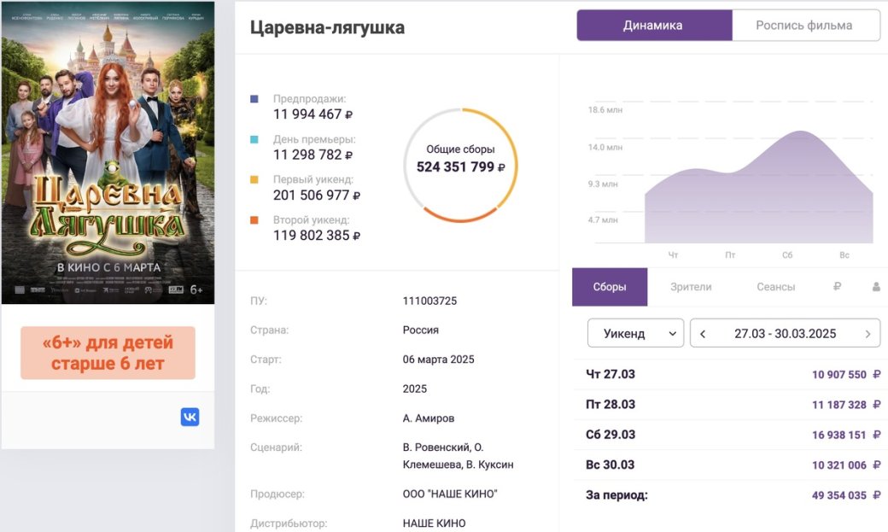Click the year value 2025
The height and width of the screenshot is (532, 888).
point(415,389)
